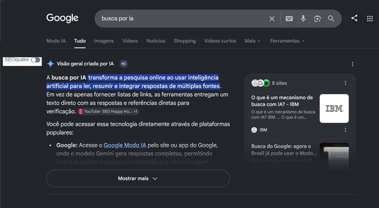Screen dimensions: 379x208
Task: Open the Google apps grid
Action: [370, 19]
